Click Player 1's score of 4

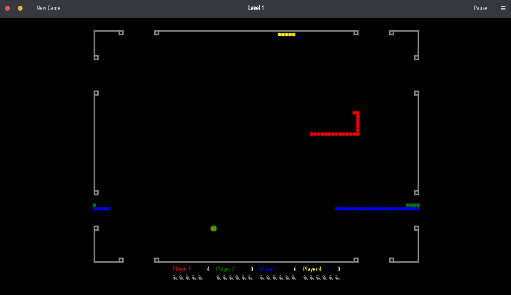click(208, 269)
